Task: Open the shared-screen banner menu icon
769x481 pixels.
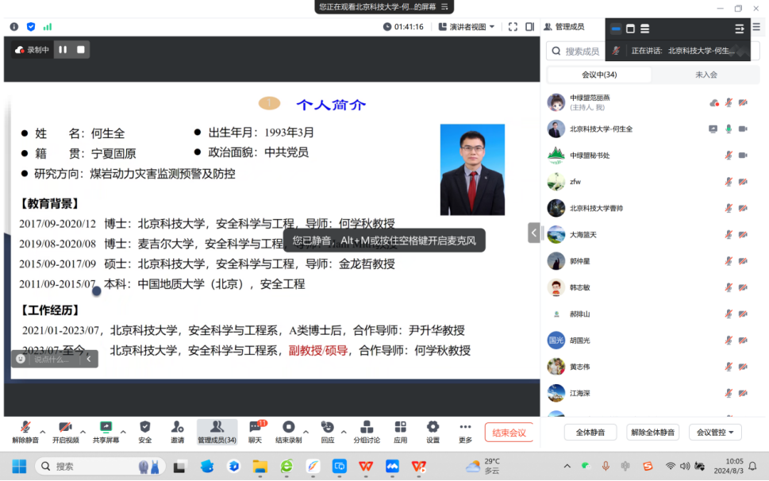Action: (444, 7)
